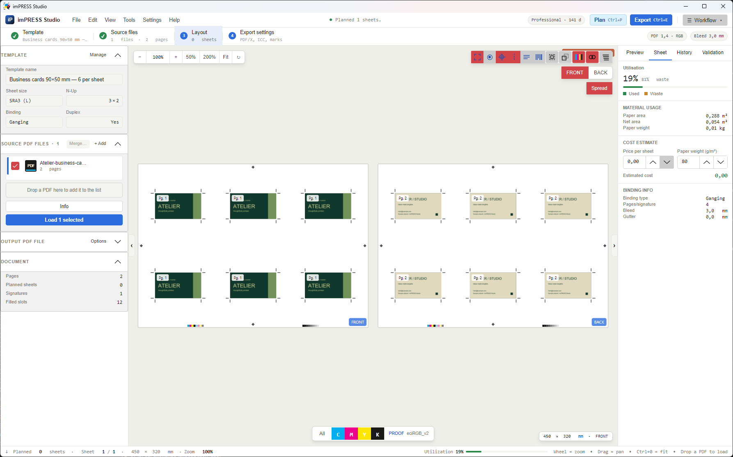Click the Paper weight input field
This screenshot has height=457, width=733.
click(x=688, y=162)
